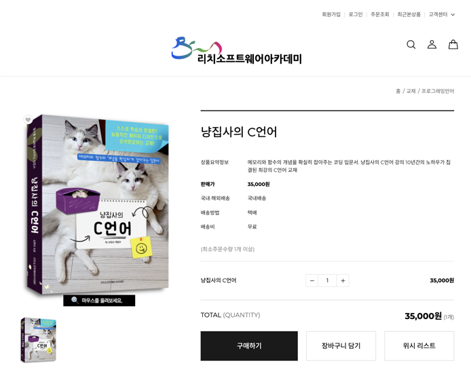The image size is (471, 376).
Task: Navigate to 홈 in breadcrumb
Action: click(398, 91)
